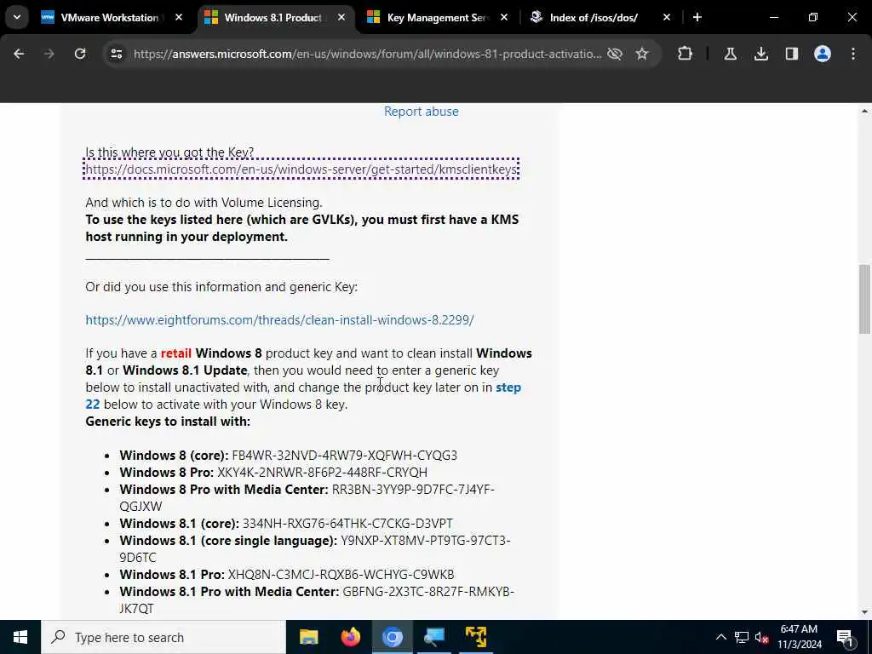
Task: Open the notification center icon
Action: tap(844, 638)
